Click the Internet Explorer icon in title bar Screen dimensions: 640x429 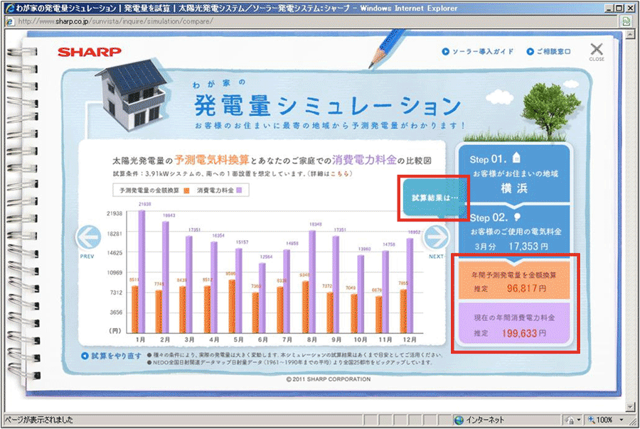coord(9,8)
